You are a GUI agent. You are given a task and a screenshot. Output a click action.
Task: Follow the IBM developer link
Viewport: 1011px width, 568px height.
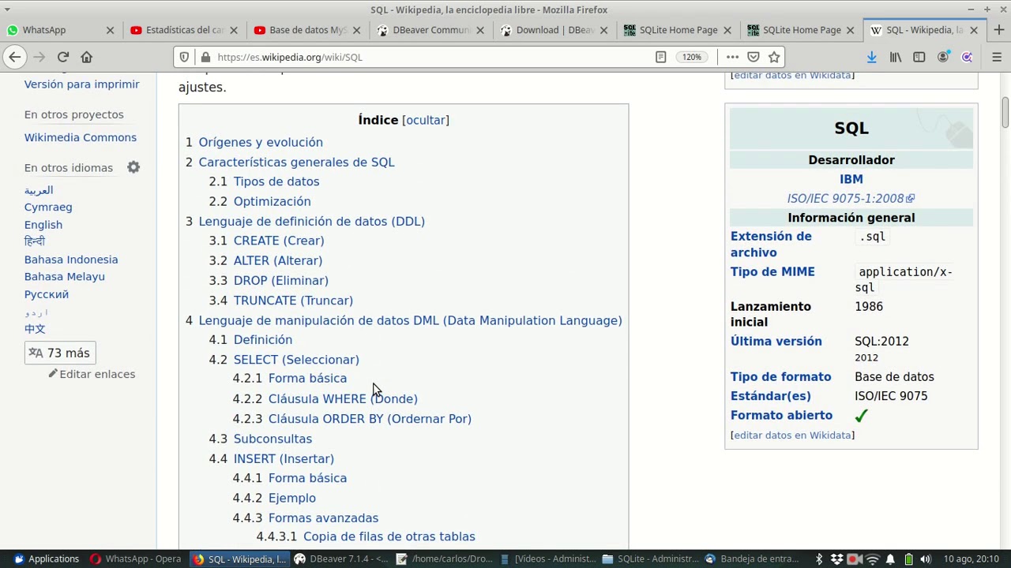click(851, 179)
